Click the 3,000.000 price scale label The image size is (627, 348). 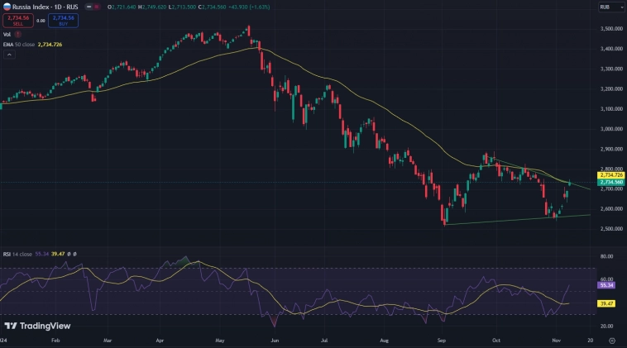(x=611, y=129)
